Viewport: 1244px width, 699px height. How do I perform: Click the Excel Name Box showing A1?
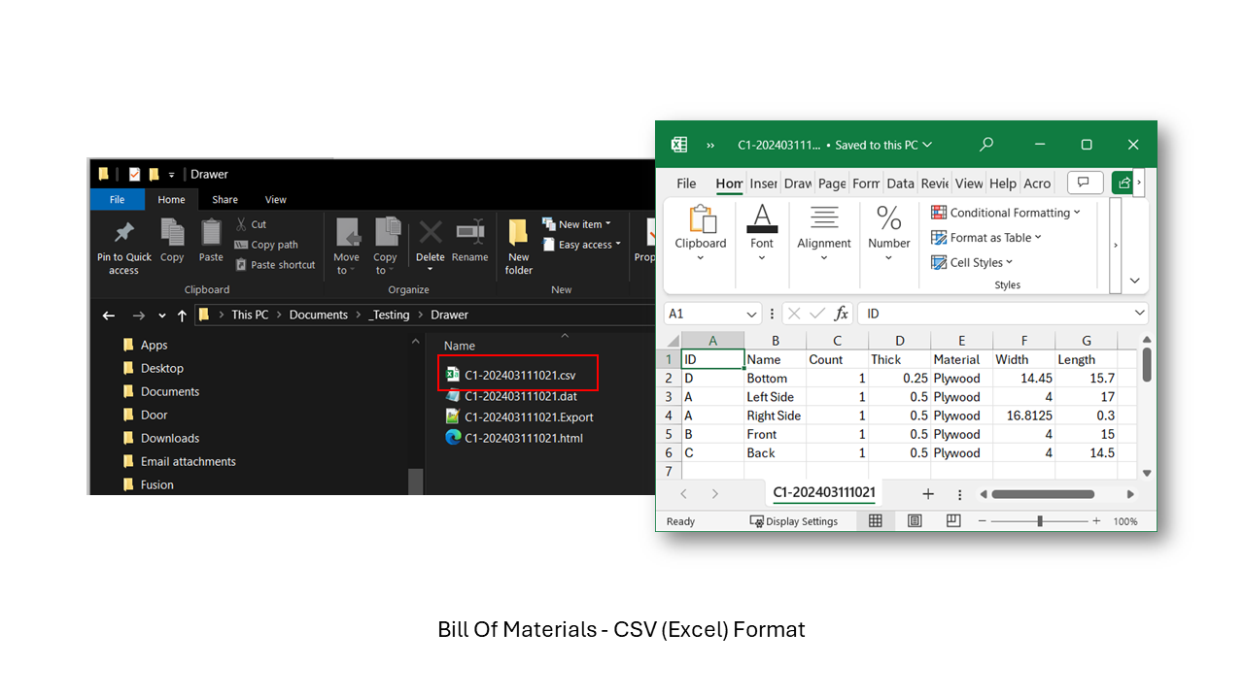coord(712,314)
